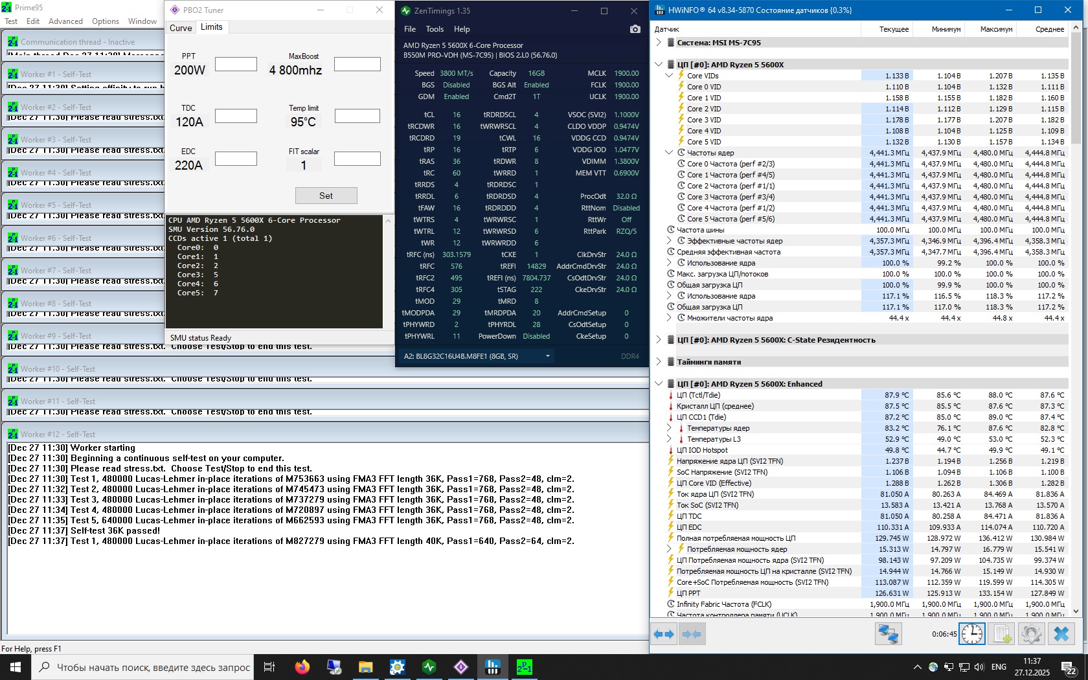The image size is (1088, 680).
Task: Select the ЦП (Tctl/Tdie) sensor row
Action: tap(861, 395)
